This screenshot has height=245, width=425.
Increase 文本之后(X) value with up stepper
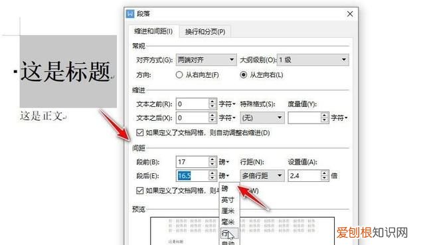click(x=212, y=115)
